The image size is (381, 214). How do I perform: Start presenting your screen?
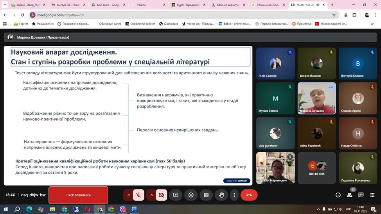coord(176,195)
